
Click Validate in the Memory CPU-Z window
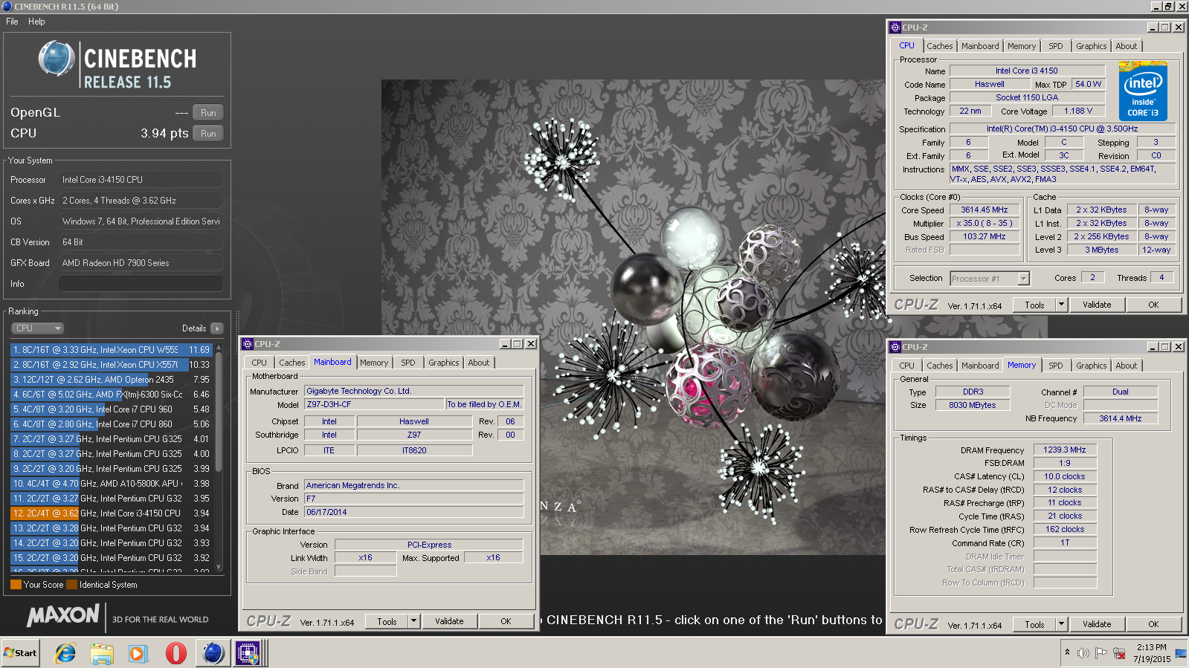tap(1097, 624)
